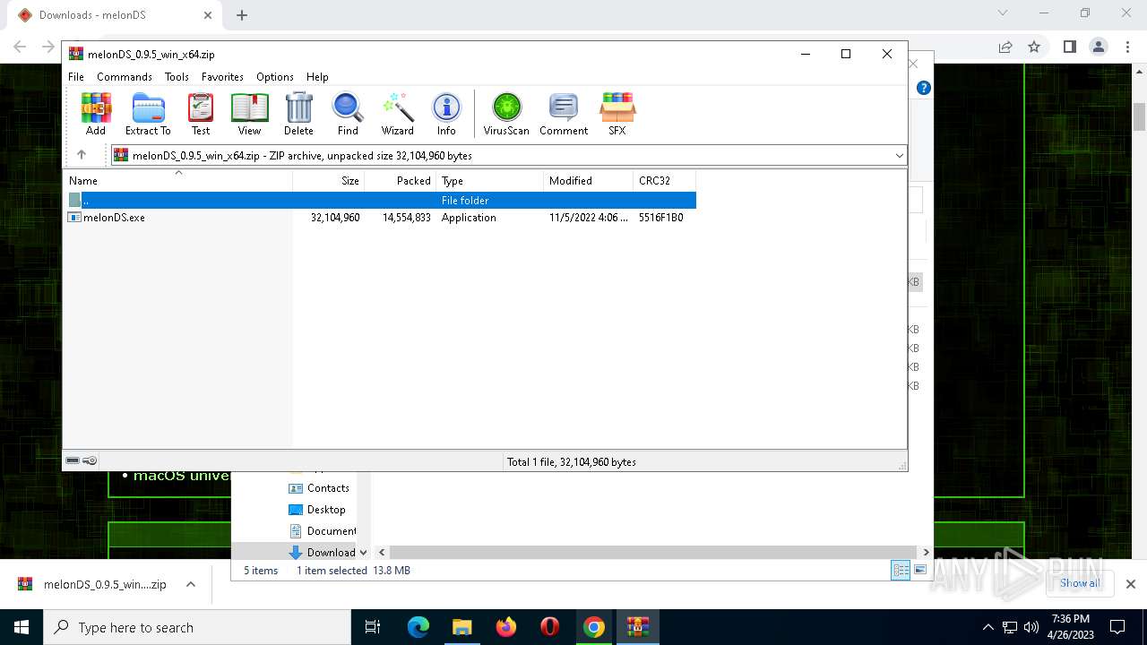Open new Chrome tab
Viewport: 1147px width, 645px height.
point(242,15)
